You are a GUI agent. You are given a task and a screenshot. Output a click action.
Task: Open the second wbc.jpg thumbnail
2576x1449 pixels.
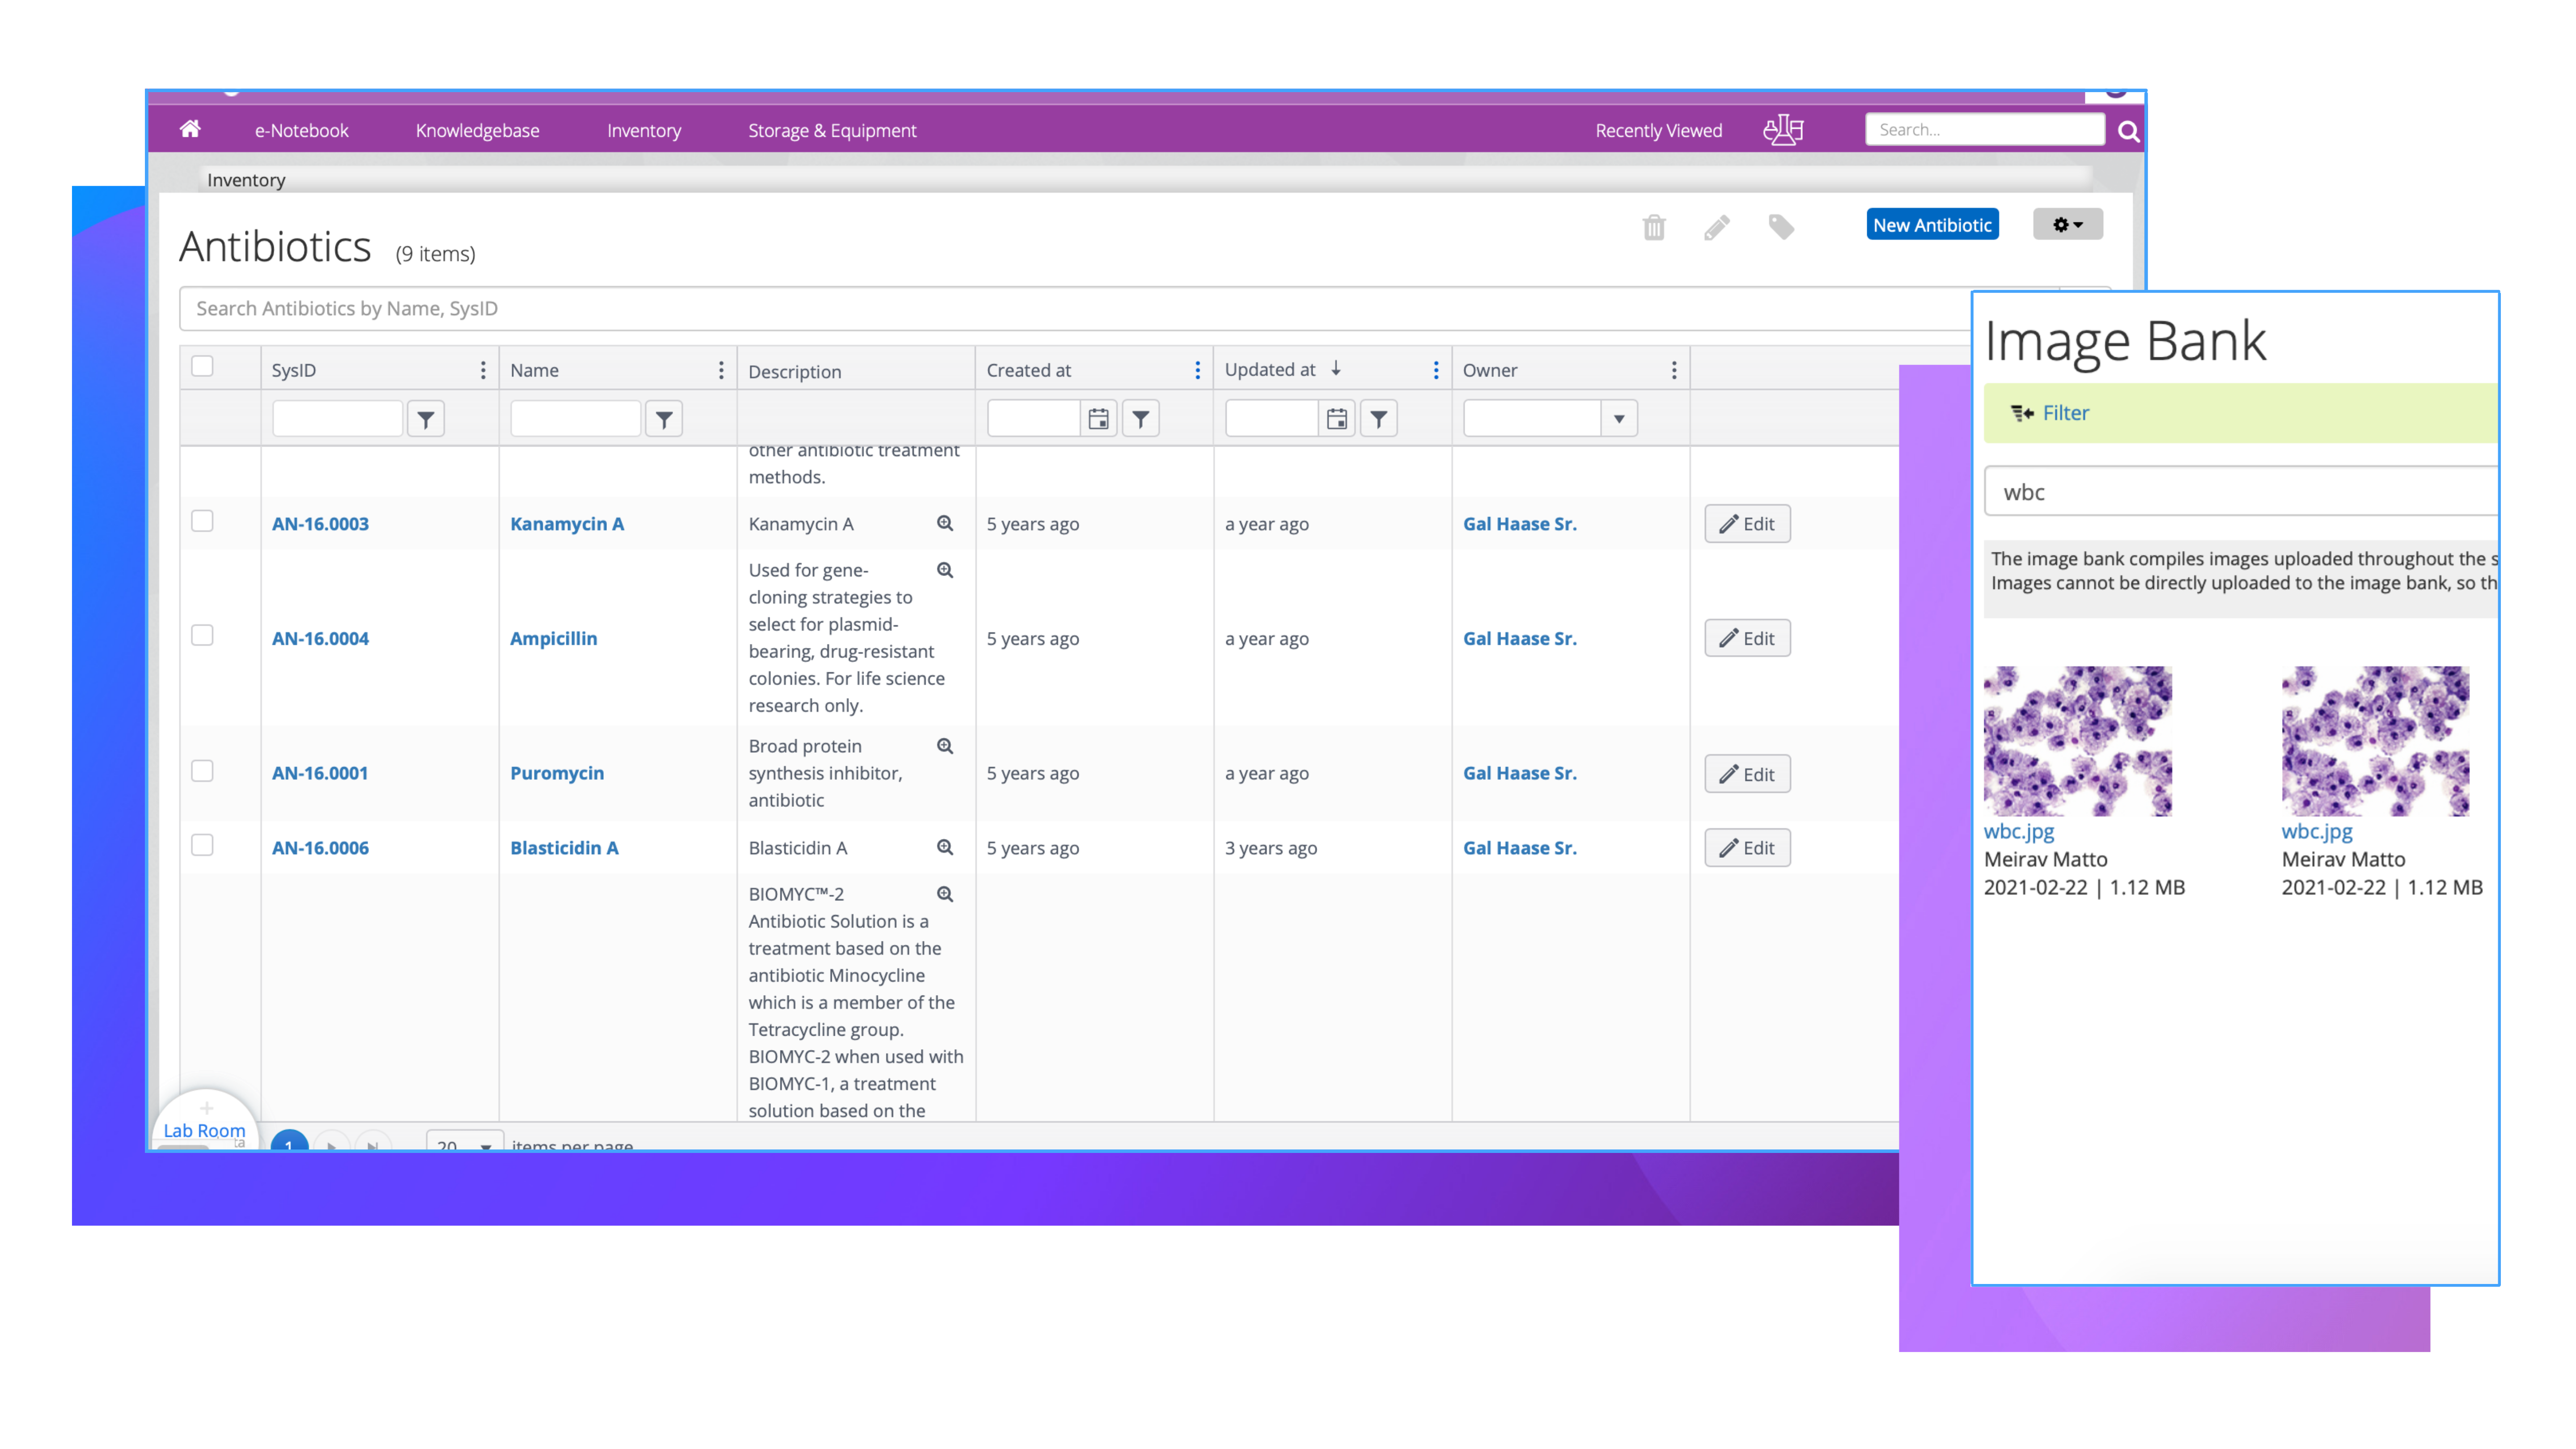click(x=2375, y=741)
